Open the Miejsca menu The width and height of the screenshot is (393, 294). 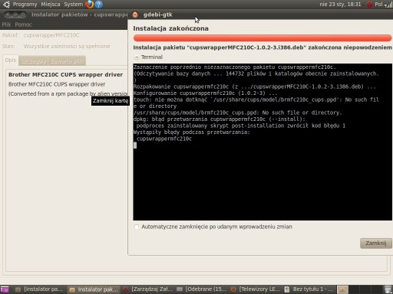[51, 5]
